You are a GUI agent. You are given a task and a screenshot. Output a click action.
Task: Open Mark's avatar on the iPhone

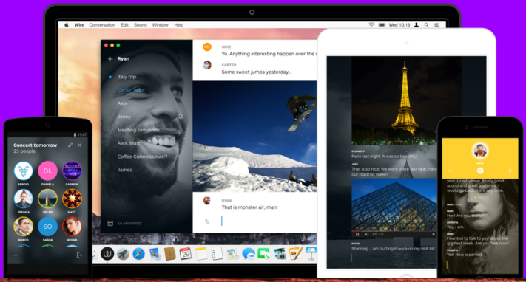[x=480, y=151]
